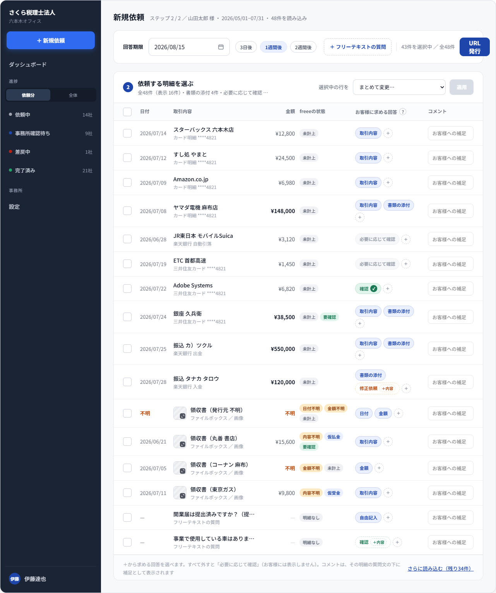496x593 pixels.
Task: Add answer type for Adobe Systems row
Action: point(388,289)
